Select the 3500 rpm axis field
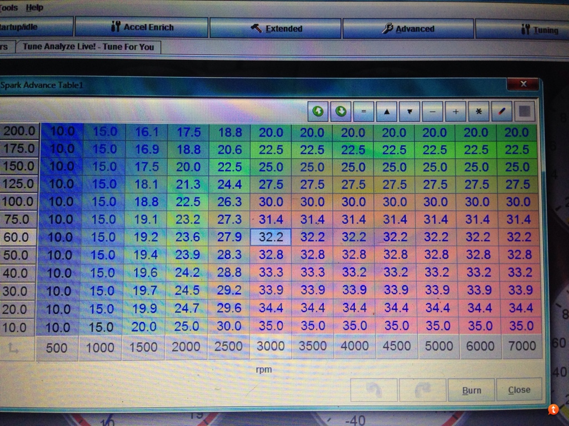569x426 pixels. click(x=313, y=346)
